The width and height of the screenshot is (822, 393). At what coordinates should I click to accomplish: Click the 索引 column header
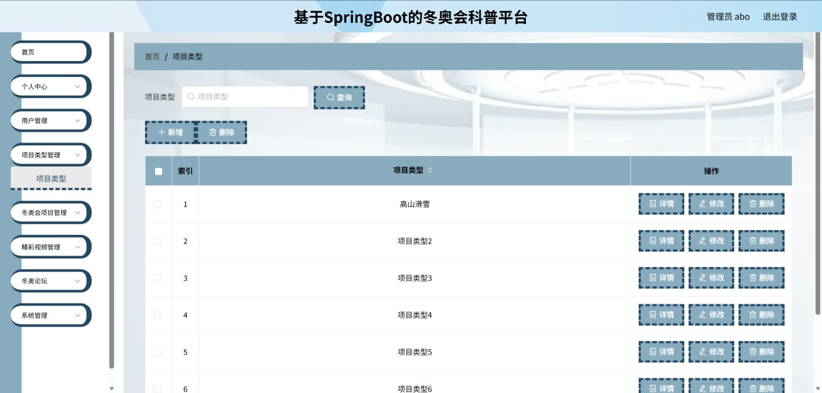tap(185, 171)
